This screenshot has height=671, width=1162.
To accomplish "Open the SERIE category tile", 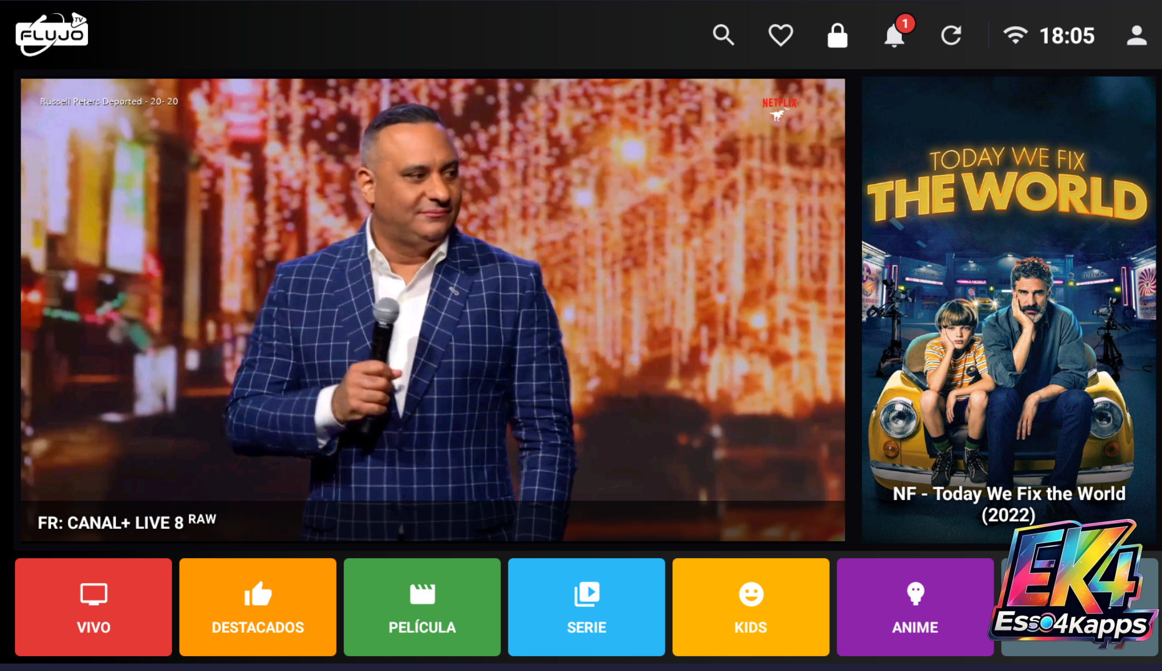I will click(586, 607).
